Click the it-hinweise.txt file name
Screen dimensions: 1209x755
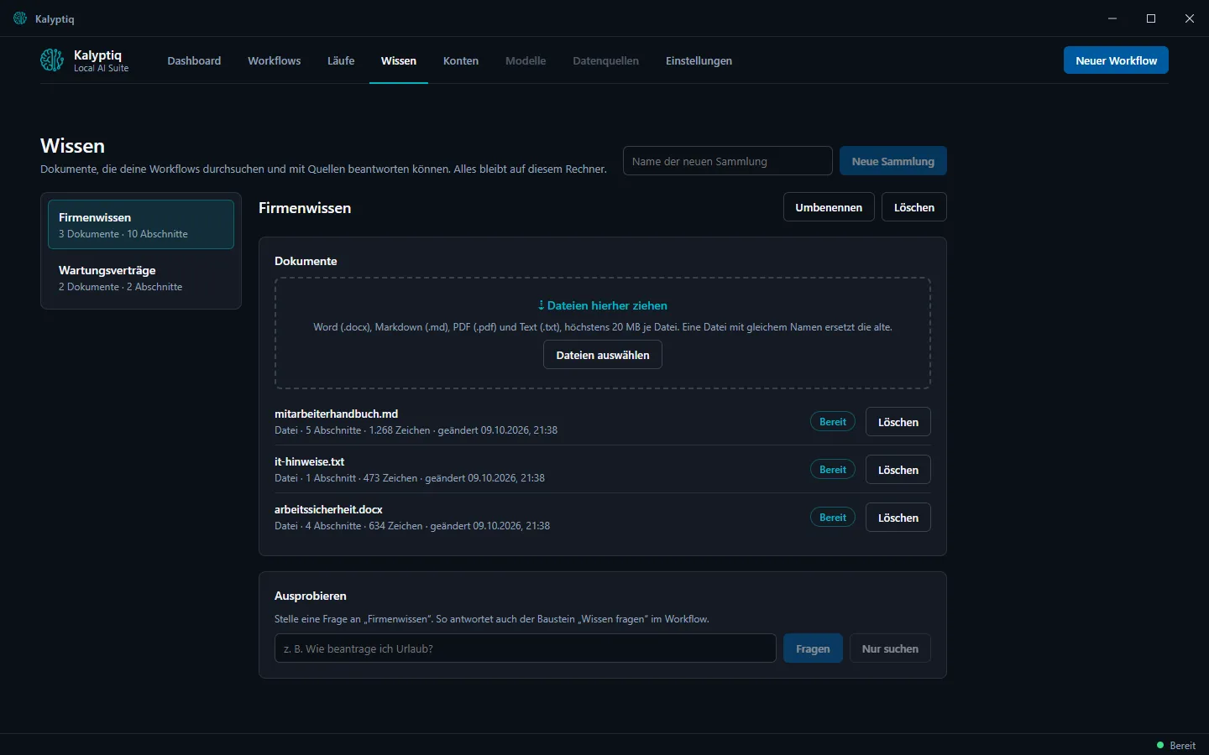[x=309, y=461]
